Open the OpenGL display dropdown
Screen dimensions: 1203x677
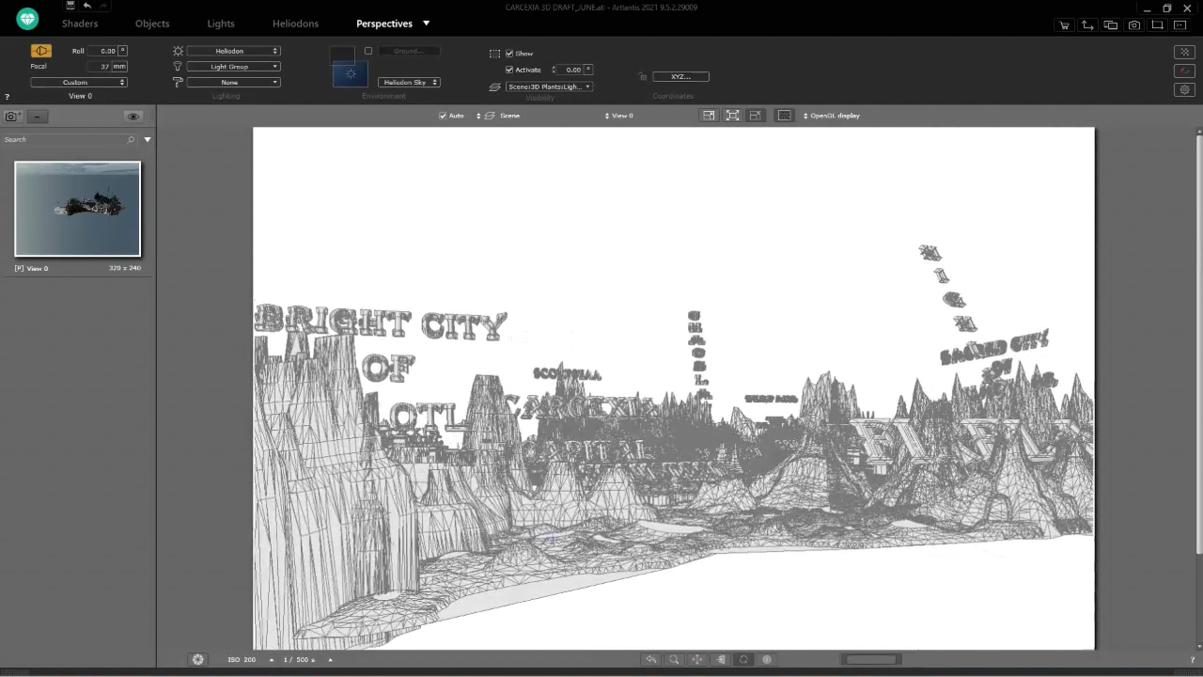832,116
